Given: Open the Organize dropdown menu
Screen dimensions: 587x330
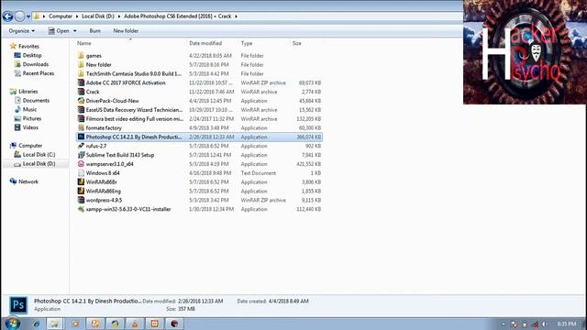Looking at the screenshot, I should (x=22, y=30).
